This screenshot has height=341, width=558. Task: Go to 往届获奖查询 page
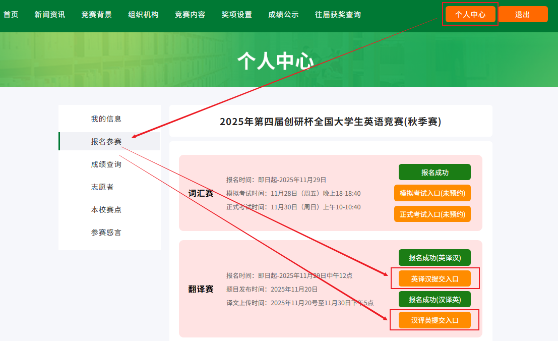(338, 15)
